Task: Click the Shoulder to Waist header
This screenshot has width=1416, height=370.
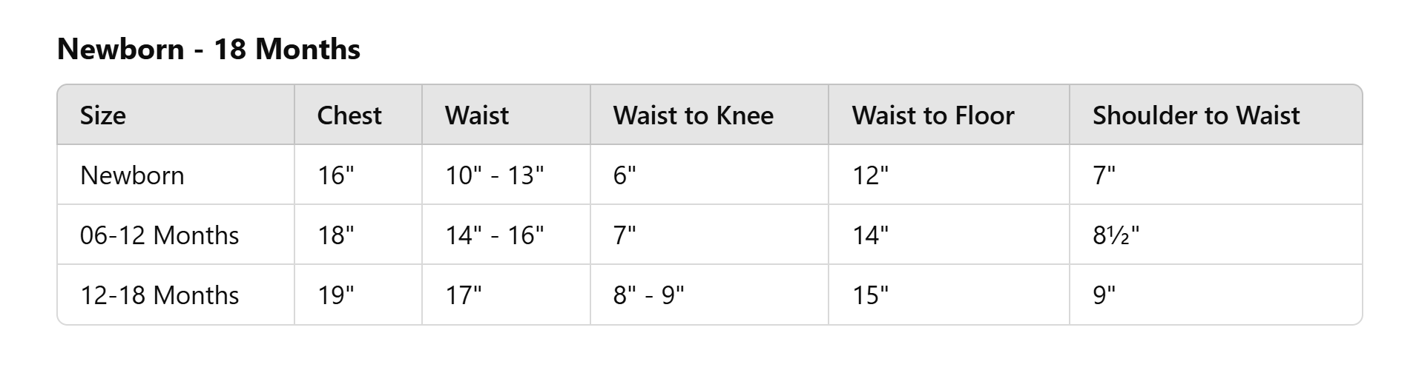Action: click(1196, 115)
